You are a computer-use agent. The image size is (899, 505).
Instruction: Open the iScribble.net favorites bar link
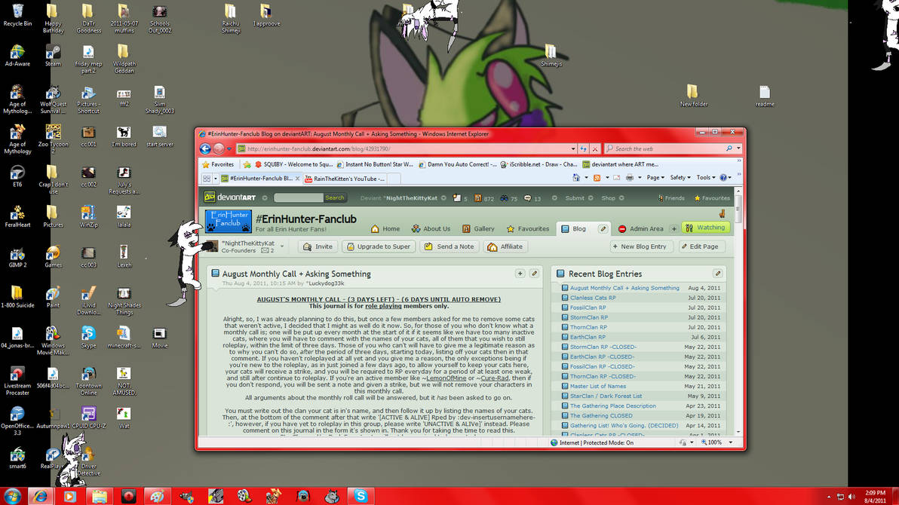point(538,164)
